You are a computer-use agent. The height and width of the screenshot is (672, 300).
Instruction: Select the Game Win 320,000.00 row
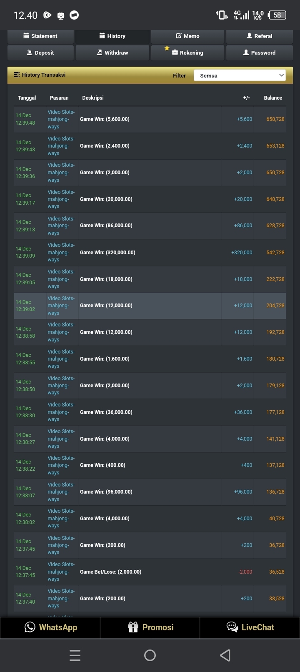point(150,253)
